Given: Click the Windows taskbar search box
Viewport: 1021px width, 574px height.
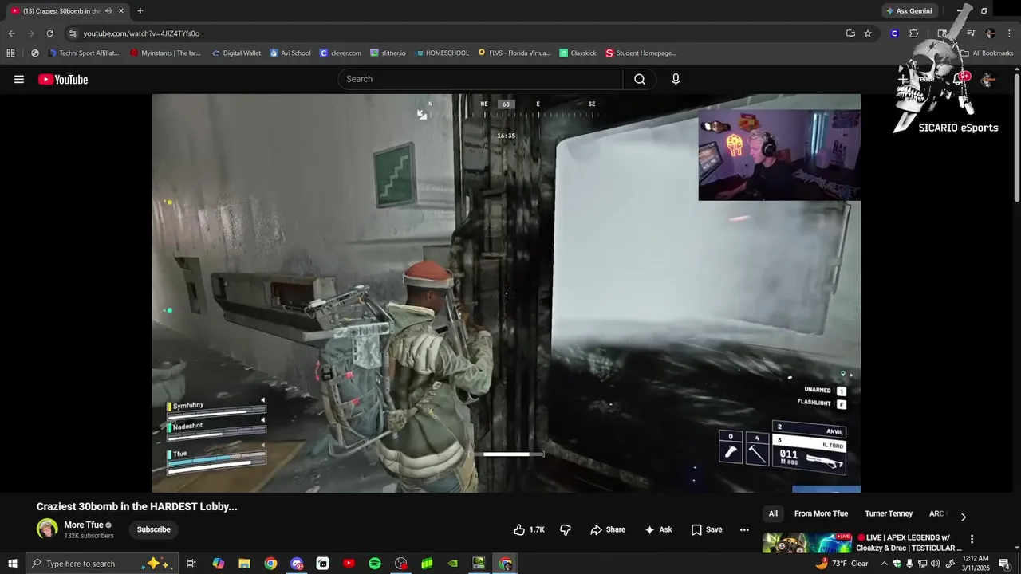Looking at the screenshot, I should coord(101,564).
